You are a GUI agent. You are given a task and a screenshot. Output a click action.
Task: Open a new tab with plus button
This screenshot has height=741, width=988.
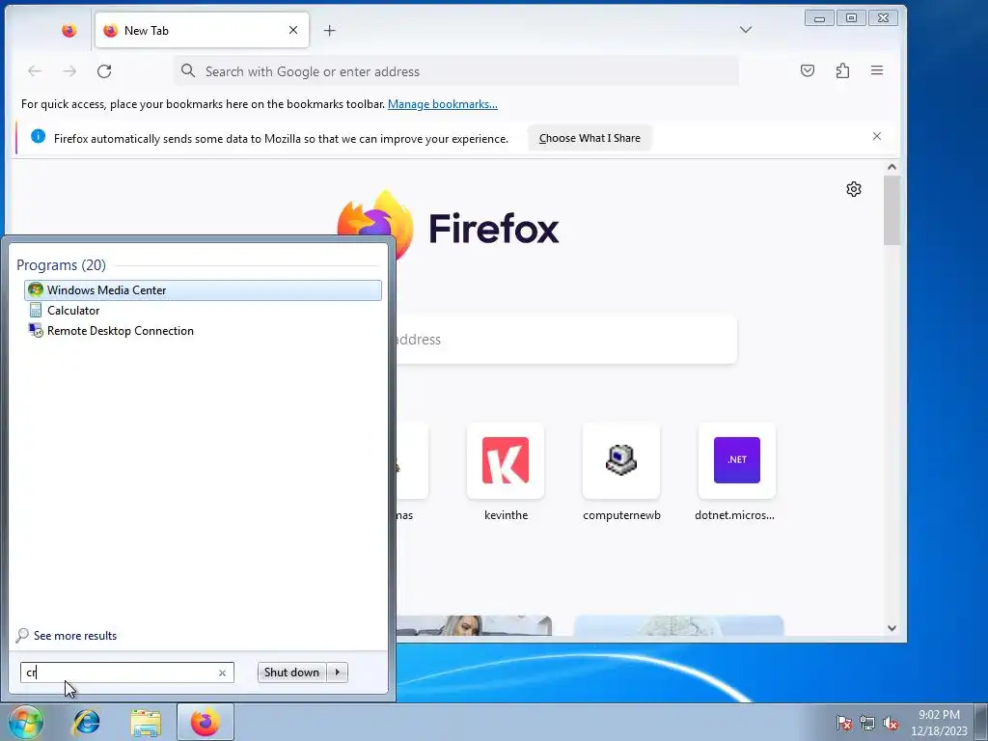(330, 30)
